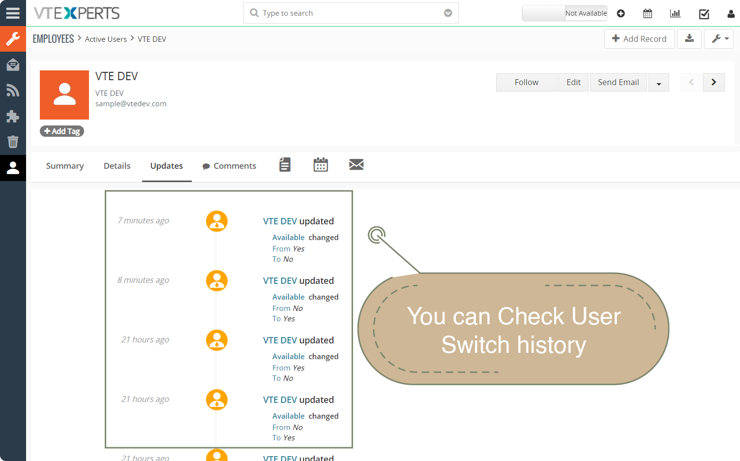
Task: Click the VTE DEV breadcrumb text
Action: point(152,39)
